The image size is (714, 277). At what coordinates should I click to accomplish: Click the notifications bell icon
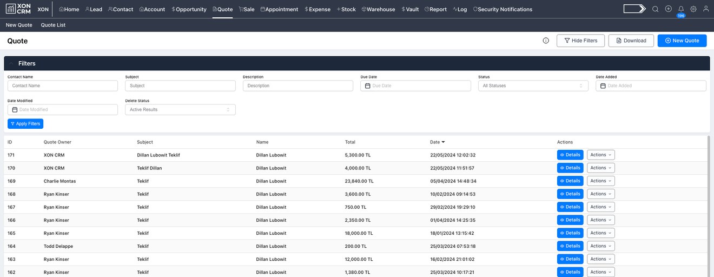click(x=680, y=9)
